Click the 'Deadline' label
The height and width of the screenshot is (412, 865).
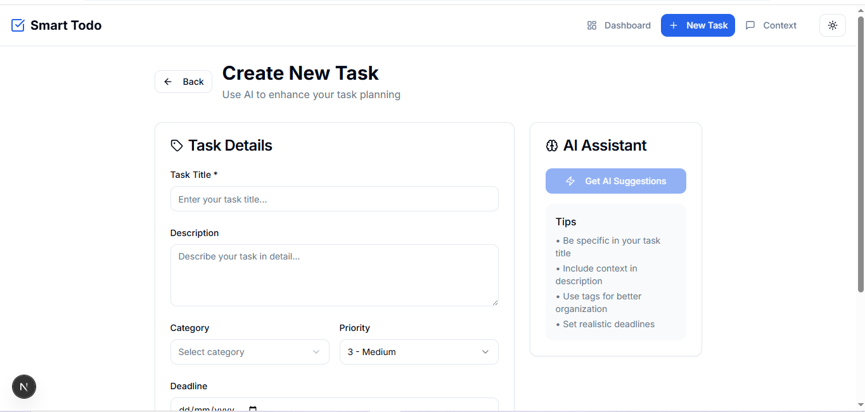[x=189, y=386]
